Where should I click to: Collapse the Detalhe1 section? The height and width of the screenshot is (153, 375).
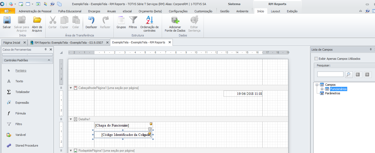tap(71, 119)
